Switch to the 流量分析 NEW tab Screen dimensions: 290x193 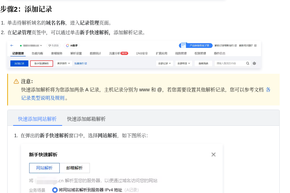pos(118,53)
